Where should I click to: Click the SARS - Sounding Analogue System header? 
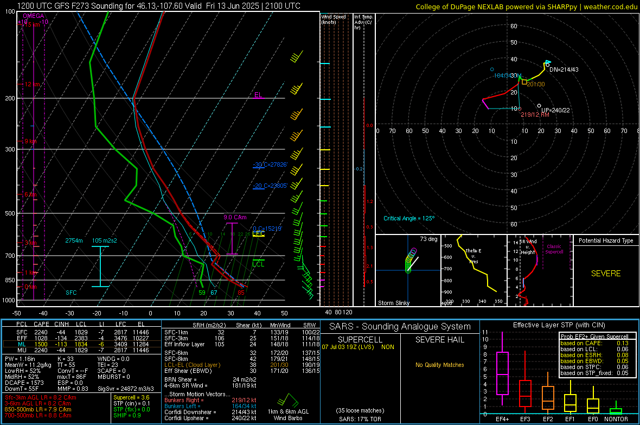(x=400, y=327)
